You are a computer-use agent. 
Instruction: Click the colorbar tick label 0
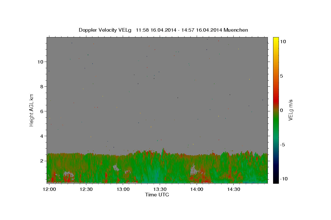(x=282, y=110)
